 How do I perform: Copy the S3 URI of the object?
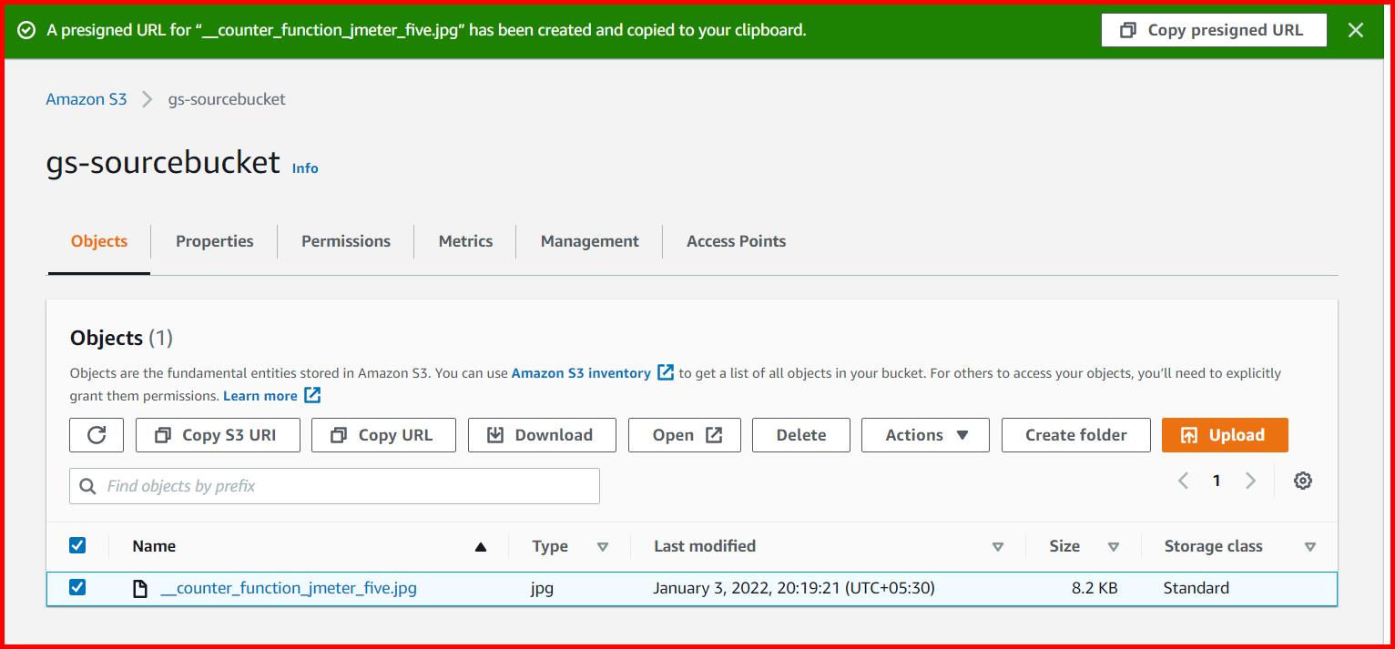pos(217,434)
